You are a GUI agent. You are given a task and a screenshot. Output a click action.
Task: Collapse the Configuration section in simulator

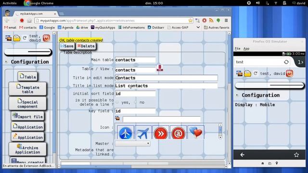237,95
